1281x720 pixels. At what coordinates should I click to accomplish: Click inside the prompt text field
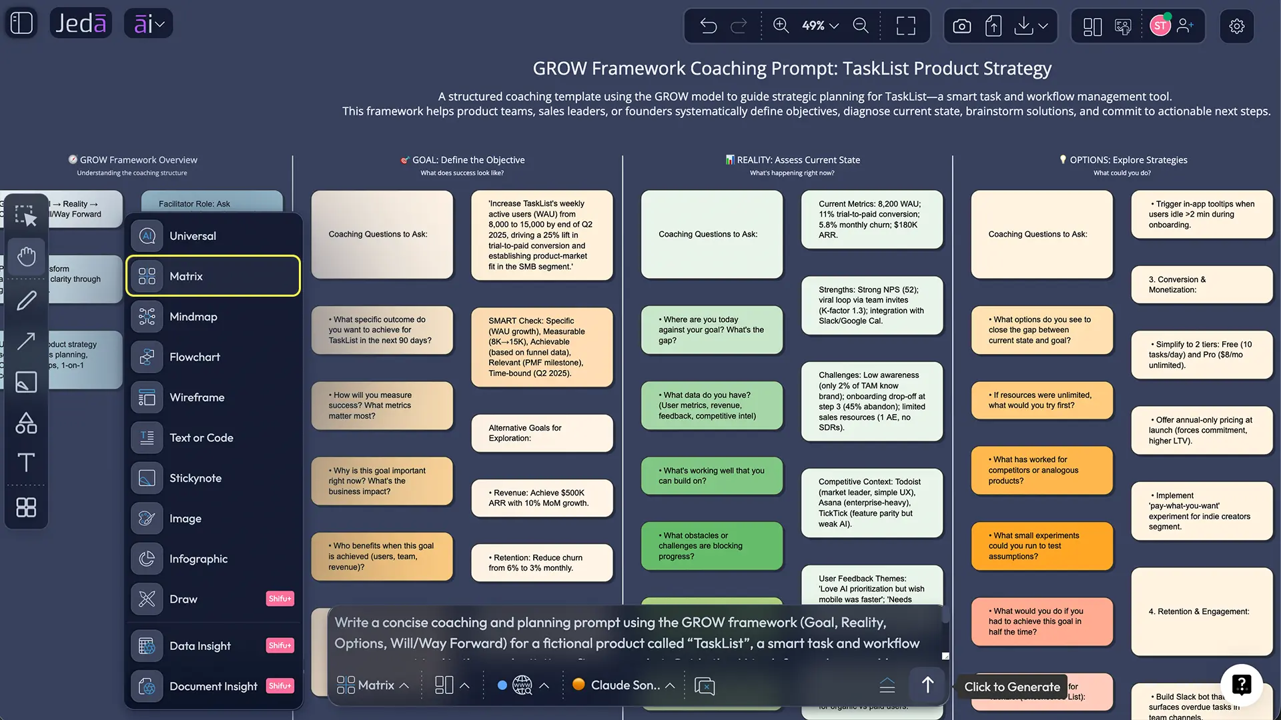tap(634, 633)
